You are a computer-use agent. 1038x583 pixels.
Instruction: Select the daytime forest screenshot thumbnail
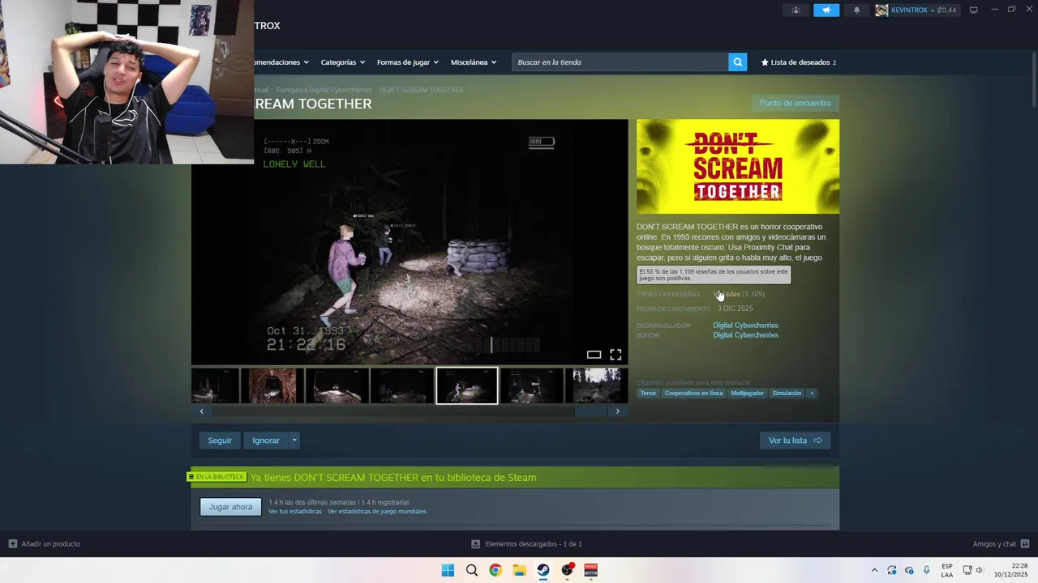(597, 385)
